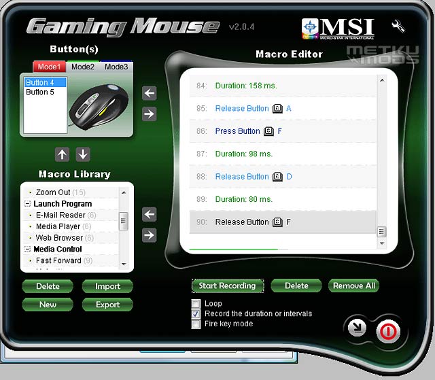Select row 84 Duration: 158 ms.
The width and height of the screenshot is (435, 380).
(x=283, y=86)
